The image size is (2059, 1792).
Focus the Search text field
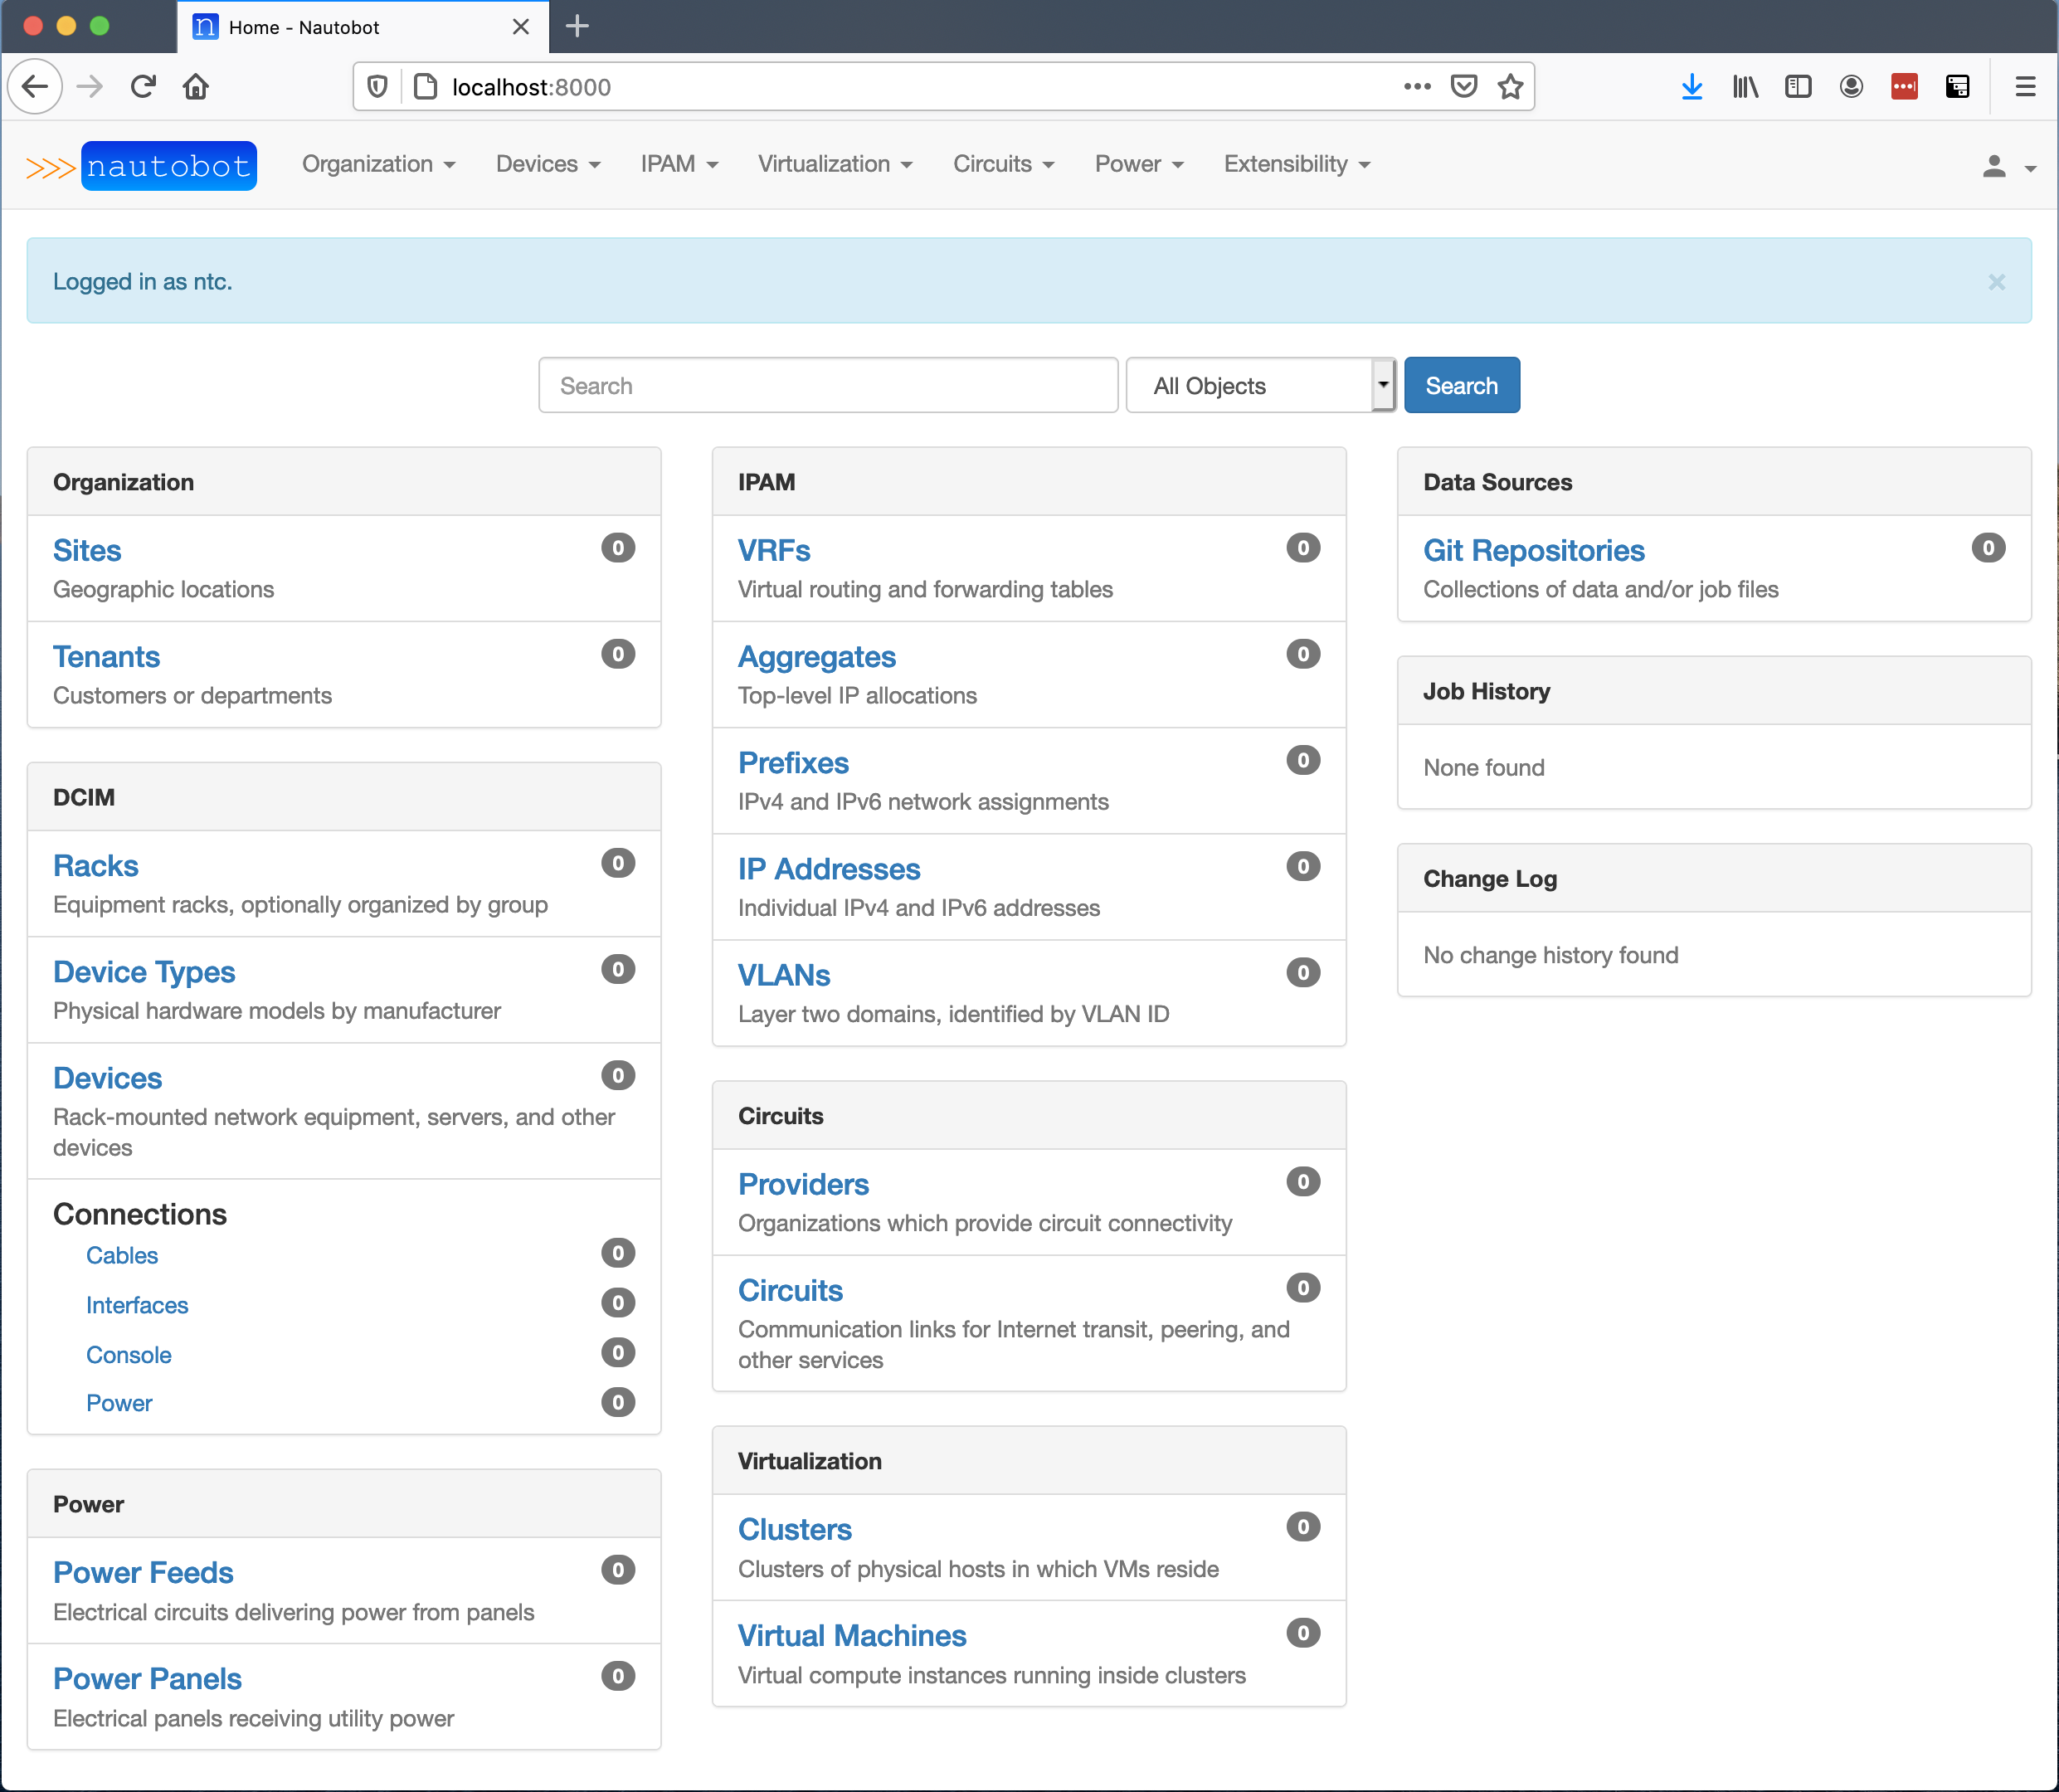click(x=827, y=386)
